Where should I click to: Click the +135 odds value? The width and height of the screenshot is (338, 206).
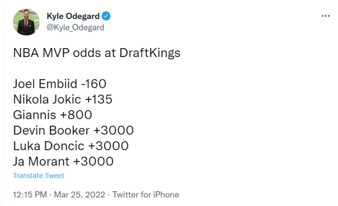click(x=99, y=99)
